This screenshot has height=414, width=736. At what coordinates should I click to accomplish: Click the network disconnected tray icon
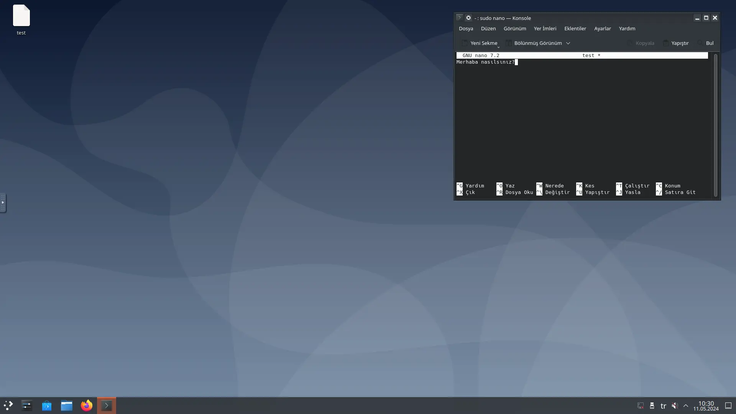pos(641,406)
